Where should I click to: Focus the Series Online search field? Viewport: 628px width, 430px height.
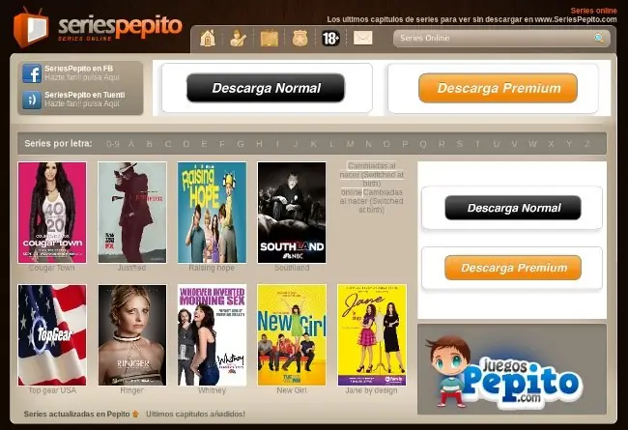click(501, 39)
